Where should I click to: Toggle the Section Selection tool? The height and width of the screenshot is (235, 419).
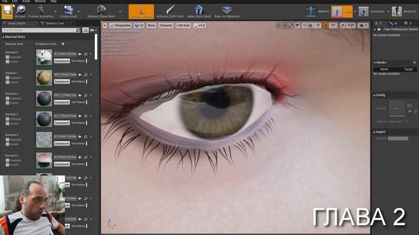141,12
